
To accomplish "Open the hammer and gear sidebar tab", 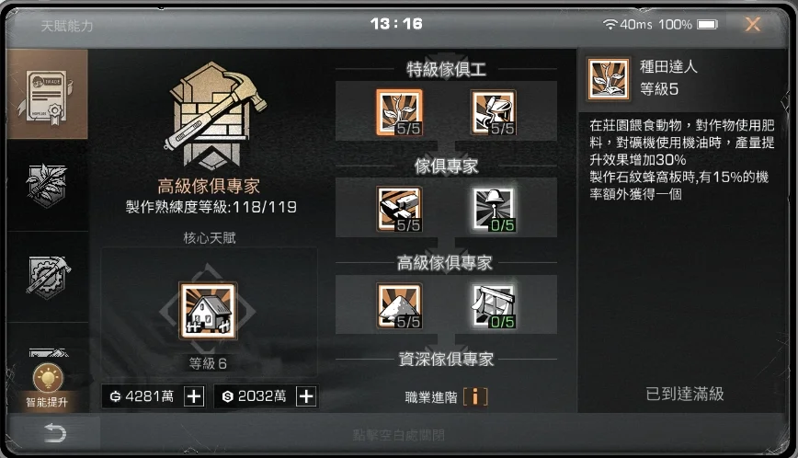I will tap(47, 276).
